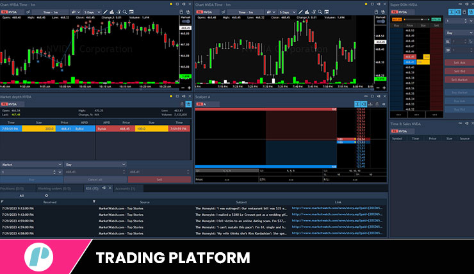474x274 pixels.
Task: Click the lock icon in Market depth panel
Action: click(182, 104)
